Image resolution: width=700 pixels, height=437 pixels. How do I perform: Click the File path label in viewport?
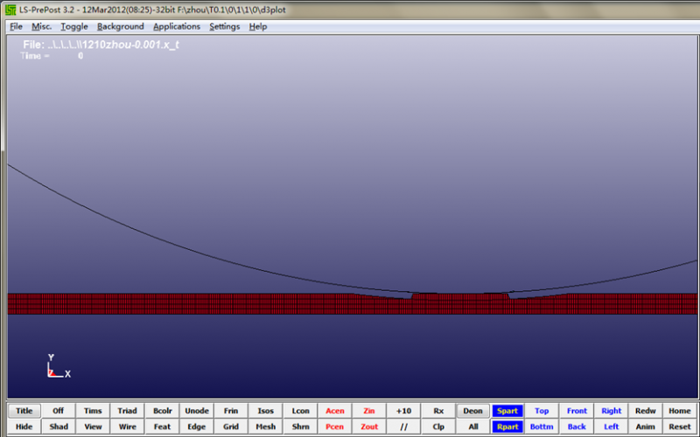tap(101, 45)
